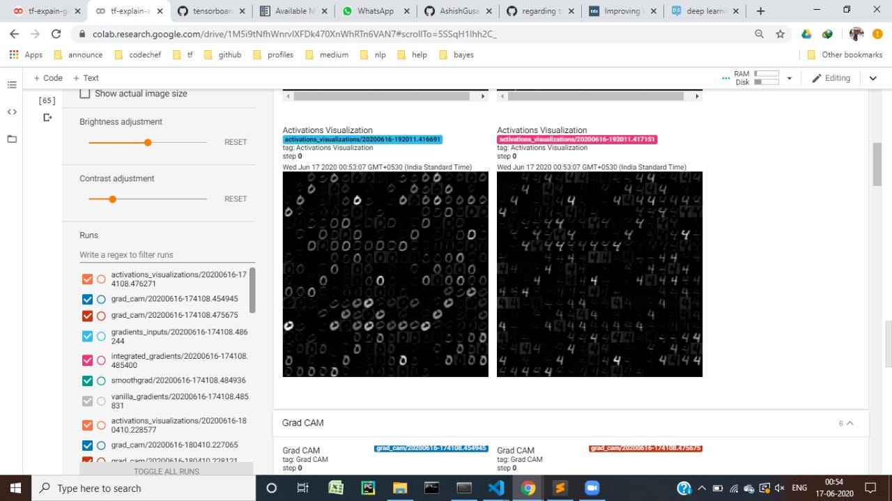
Task: Open Visual Studio Code from taskbar
Action: point(496,488)
